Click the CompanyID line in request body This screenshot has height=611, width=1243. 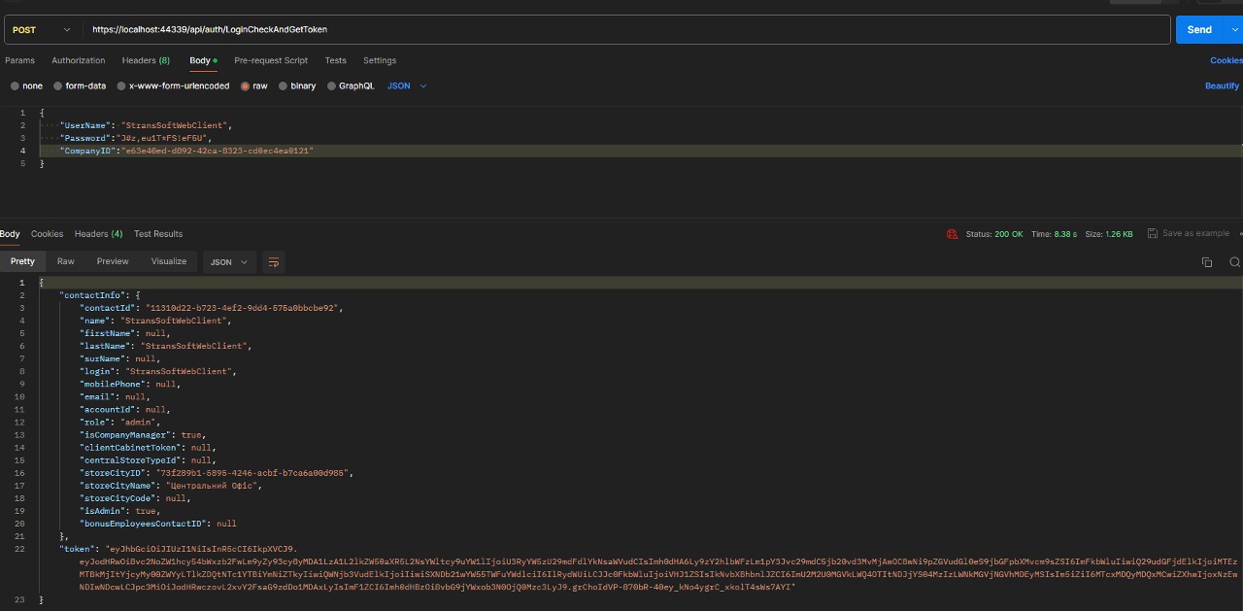tap(186, 151)
